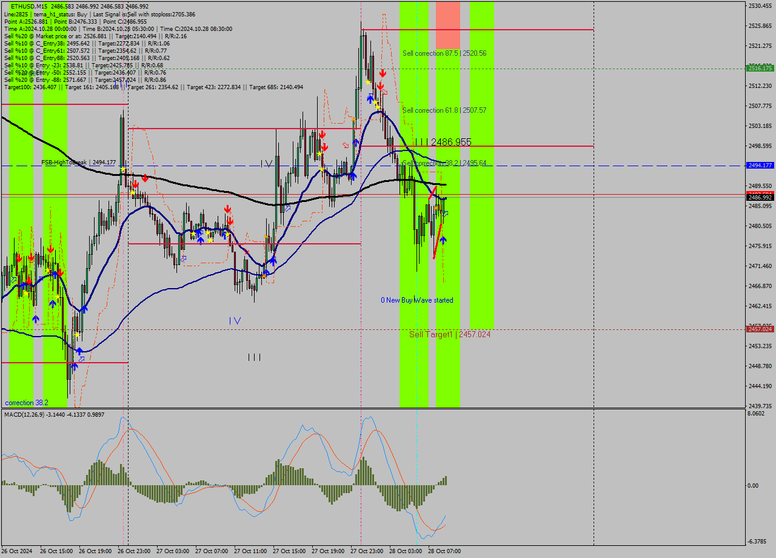
Task: Click the 2462.430 price scale value
Action: [760, 306]
